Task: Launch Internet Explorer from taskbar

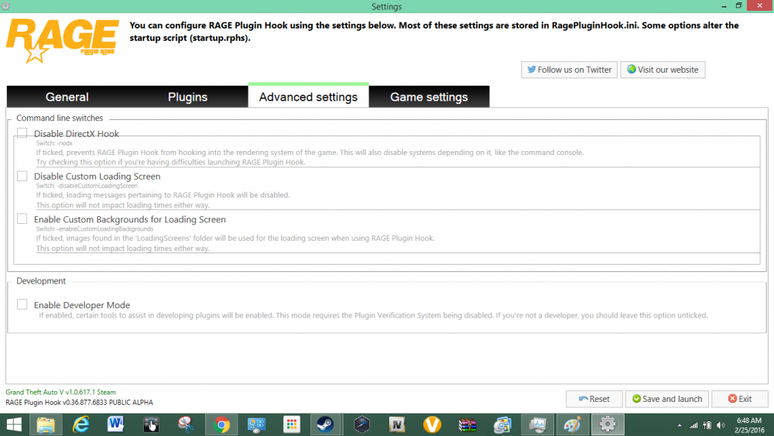Action: [80, 424]
